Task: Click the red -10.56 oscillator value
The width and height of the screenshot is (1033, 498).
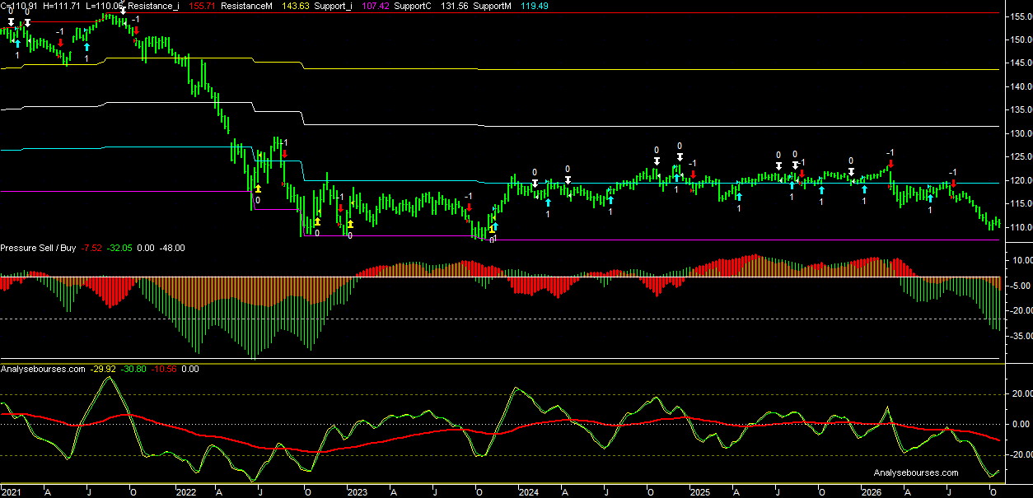Action: click(x=165, y=369)
